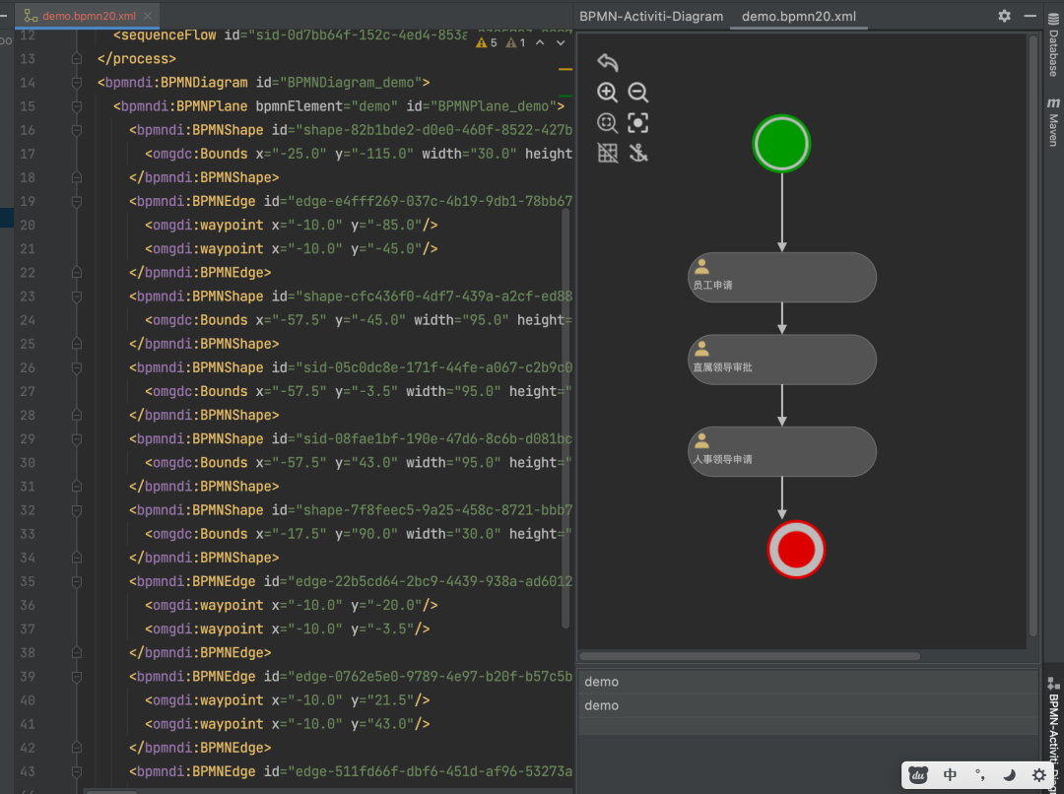Collapse the BPMNShape fold at line 23
The image size is (1064, 794).
pyautogui.click(x=77, y=297)
